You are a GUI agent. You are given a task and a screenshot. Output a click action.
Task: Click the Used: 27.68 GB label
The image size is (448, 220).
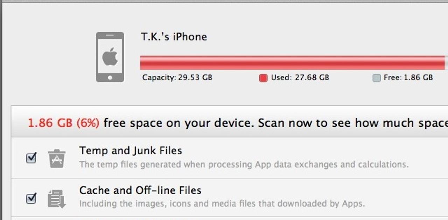pyautogui.click(x=300, y=78)
